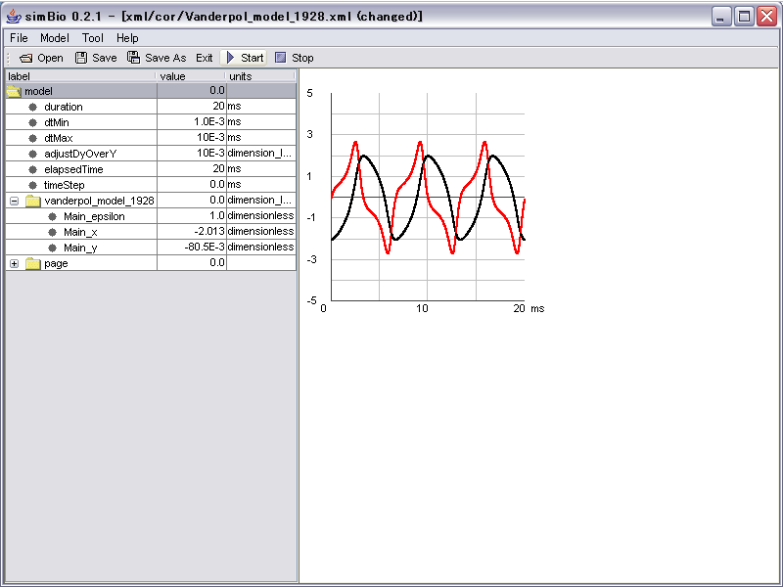Screen dimensions: 783x587
Task: Start the simulation with the play icon
Action: point(231,58)
